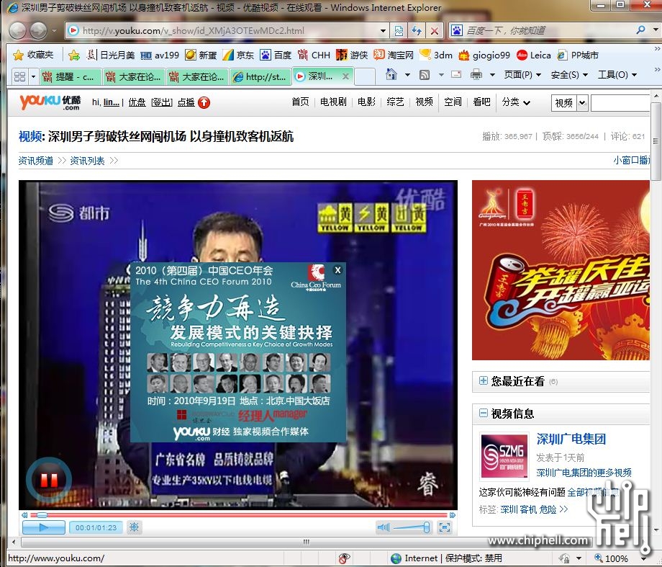Viewport: 662px width, 567px height.
Task: Close the active 深圳... tab
Action: 345,76
